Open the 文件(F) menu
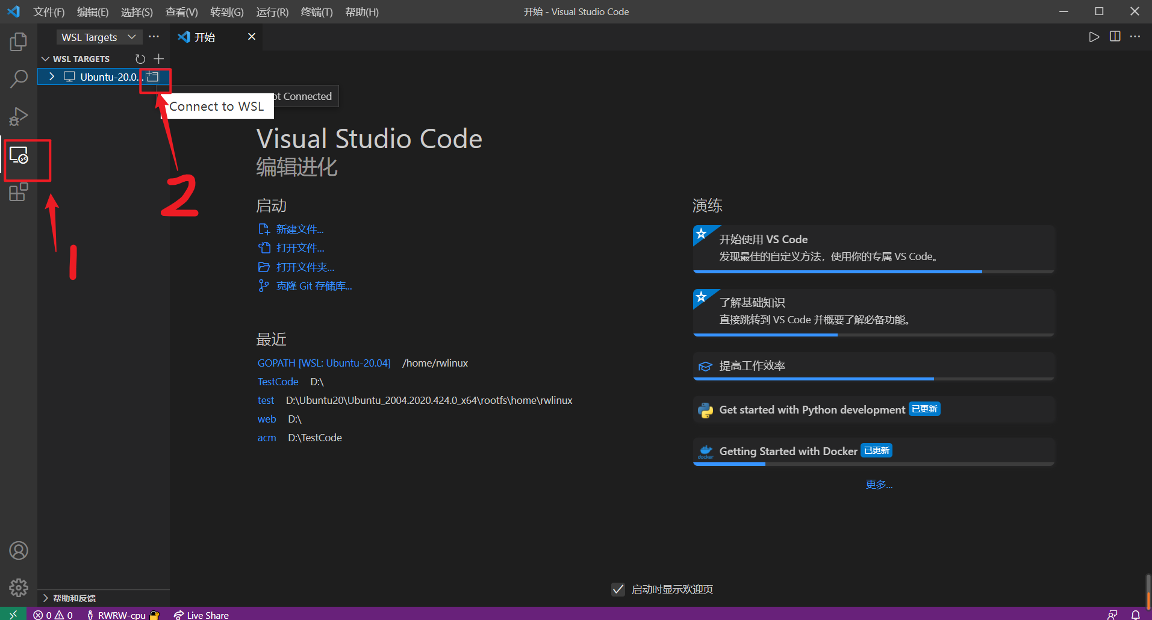1152x620 pixels. pos(49,12)
